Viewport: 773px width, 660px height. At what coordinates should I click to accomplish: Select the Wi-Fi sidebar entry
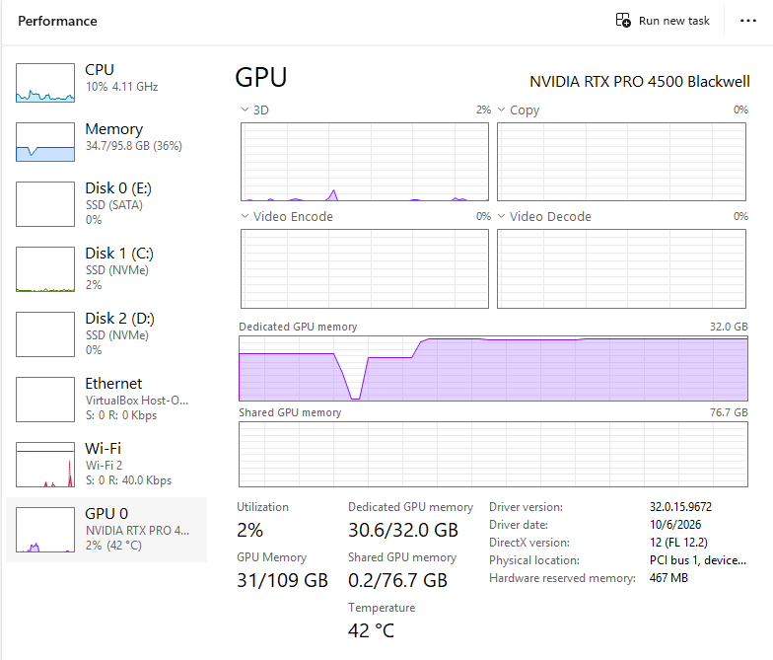(106, 464)
